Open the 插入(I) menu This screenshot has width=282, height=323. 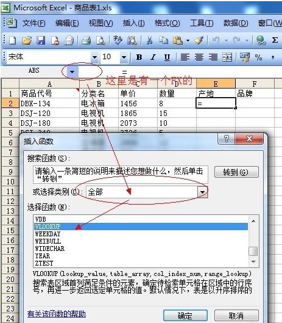pyautogui.click(x=133, y=23)
